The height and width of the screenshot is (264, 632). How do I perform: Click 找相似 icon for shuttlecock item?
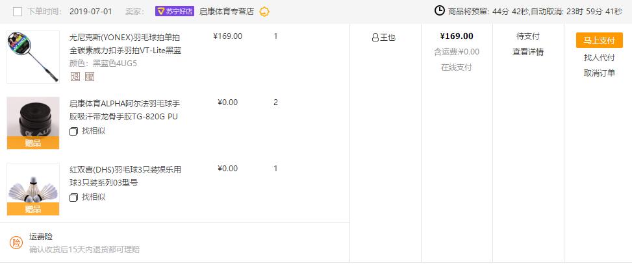coord(73,197)
